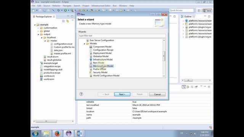The height and width of the screenshot is (137, 244).
Task: Click the Component Model icon
Action: (91, 47)
